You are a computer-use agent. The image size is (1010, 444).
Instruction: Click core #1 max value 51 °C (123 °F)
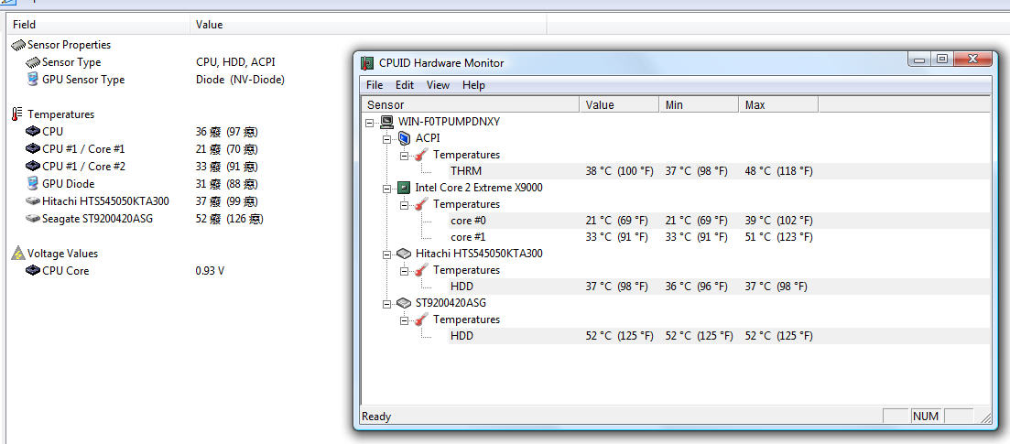(x=778, y=237)
